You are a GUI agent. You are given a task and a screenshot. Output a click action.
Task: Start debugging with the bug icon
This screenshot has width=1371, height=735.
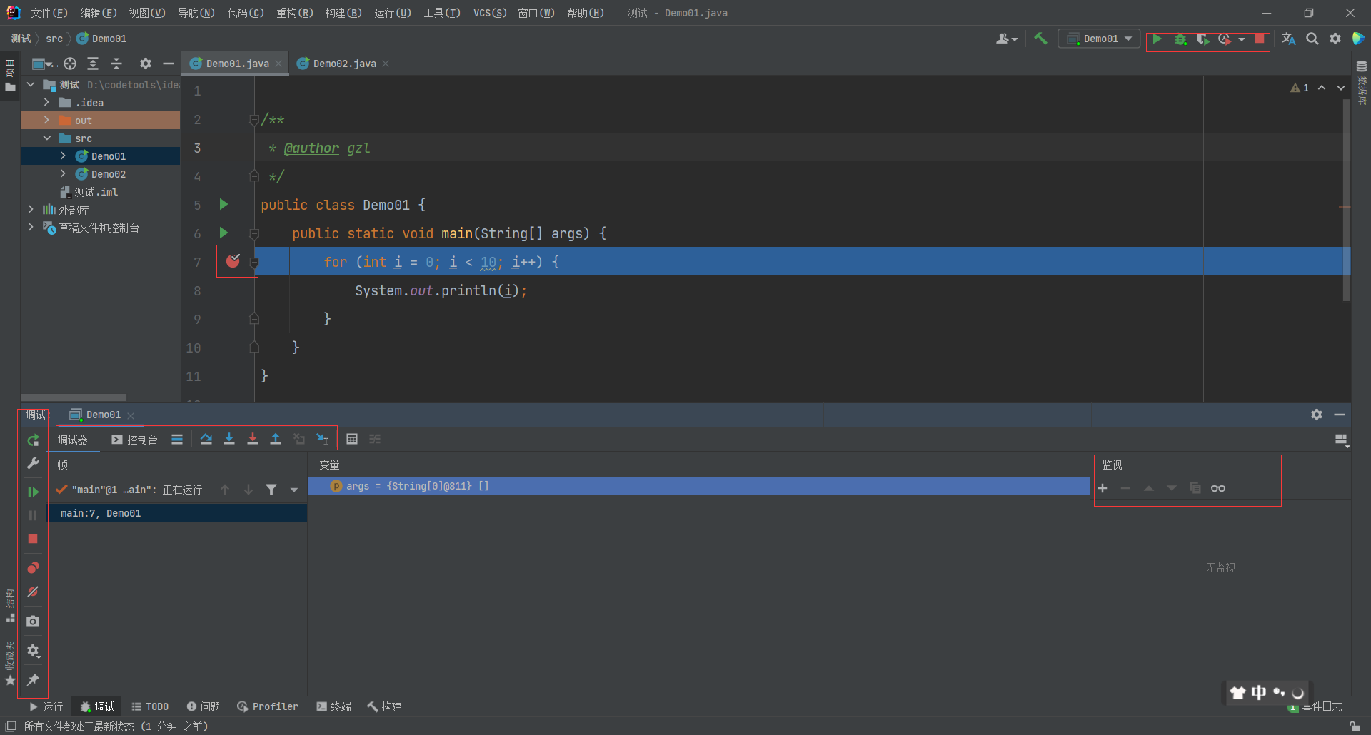click(x=1180, y=39)
